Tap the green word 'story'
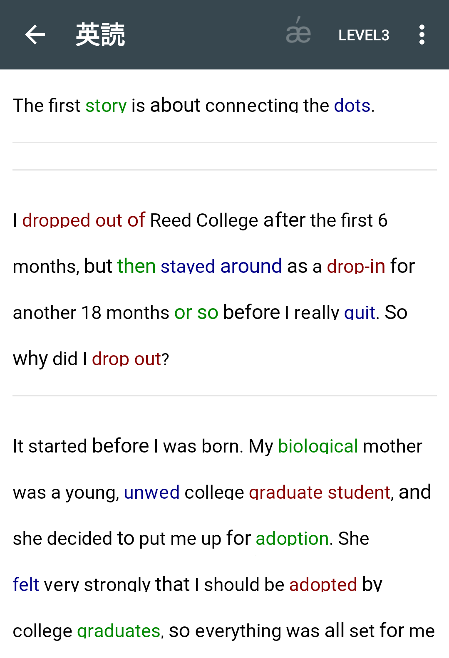Viewport: 449px width, 658px height. tap(106, 105)
